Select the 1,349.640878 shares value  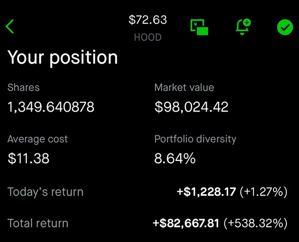coord(51,107)
